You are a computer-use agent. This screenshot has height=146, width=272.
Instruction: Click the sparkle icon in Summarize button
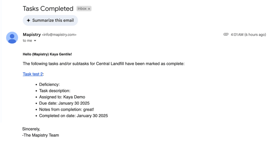coord(28,20)
